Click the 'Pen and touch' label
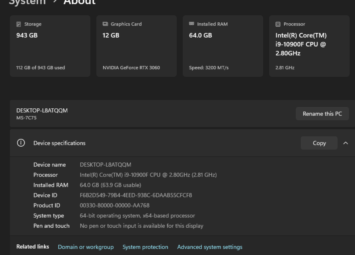The image size is (355, 255). coord(51,226)
